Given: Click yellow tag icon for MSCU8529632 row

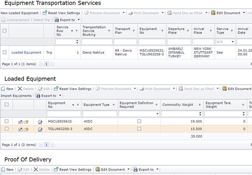Looking at the screenshot, I should click(26, 122).
